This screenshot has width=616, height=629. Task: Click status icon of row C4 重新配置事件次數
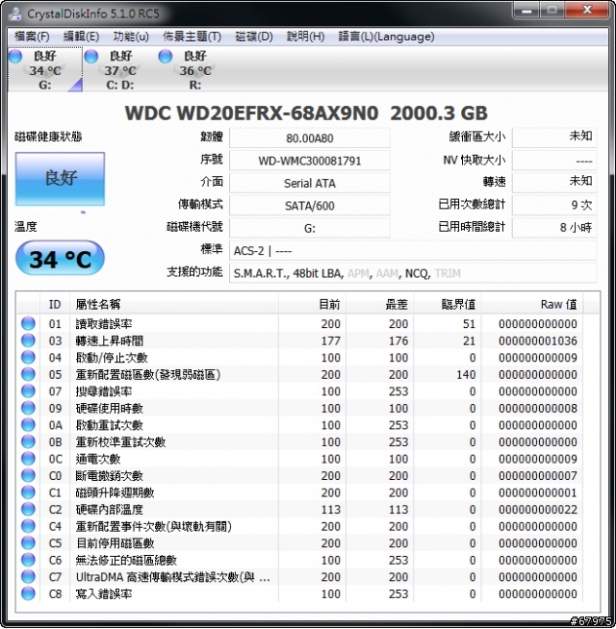pyautogui.click(x=28, y=526)
